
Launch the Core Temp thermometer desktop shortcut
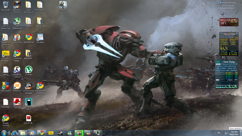point(17,39)
